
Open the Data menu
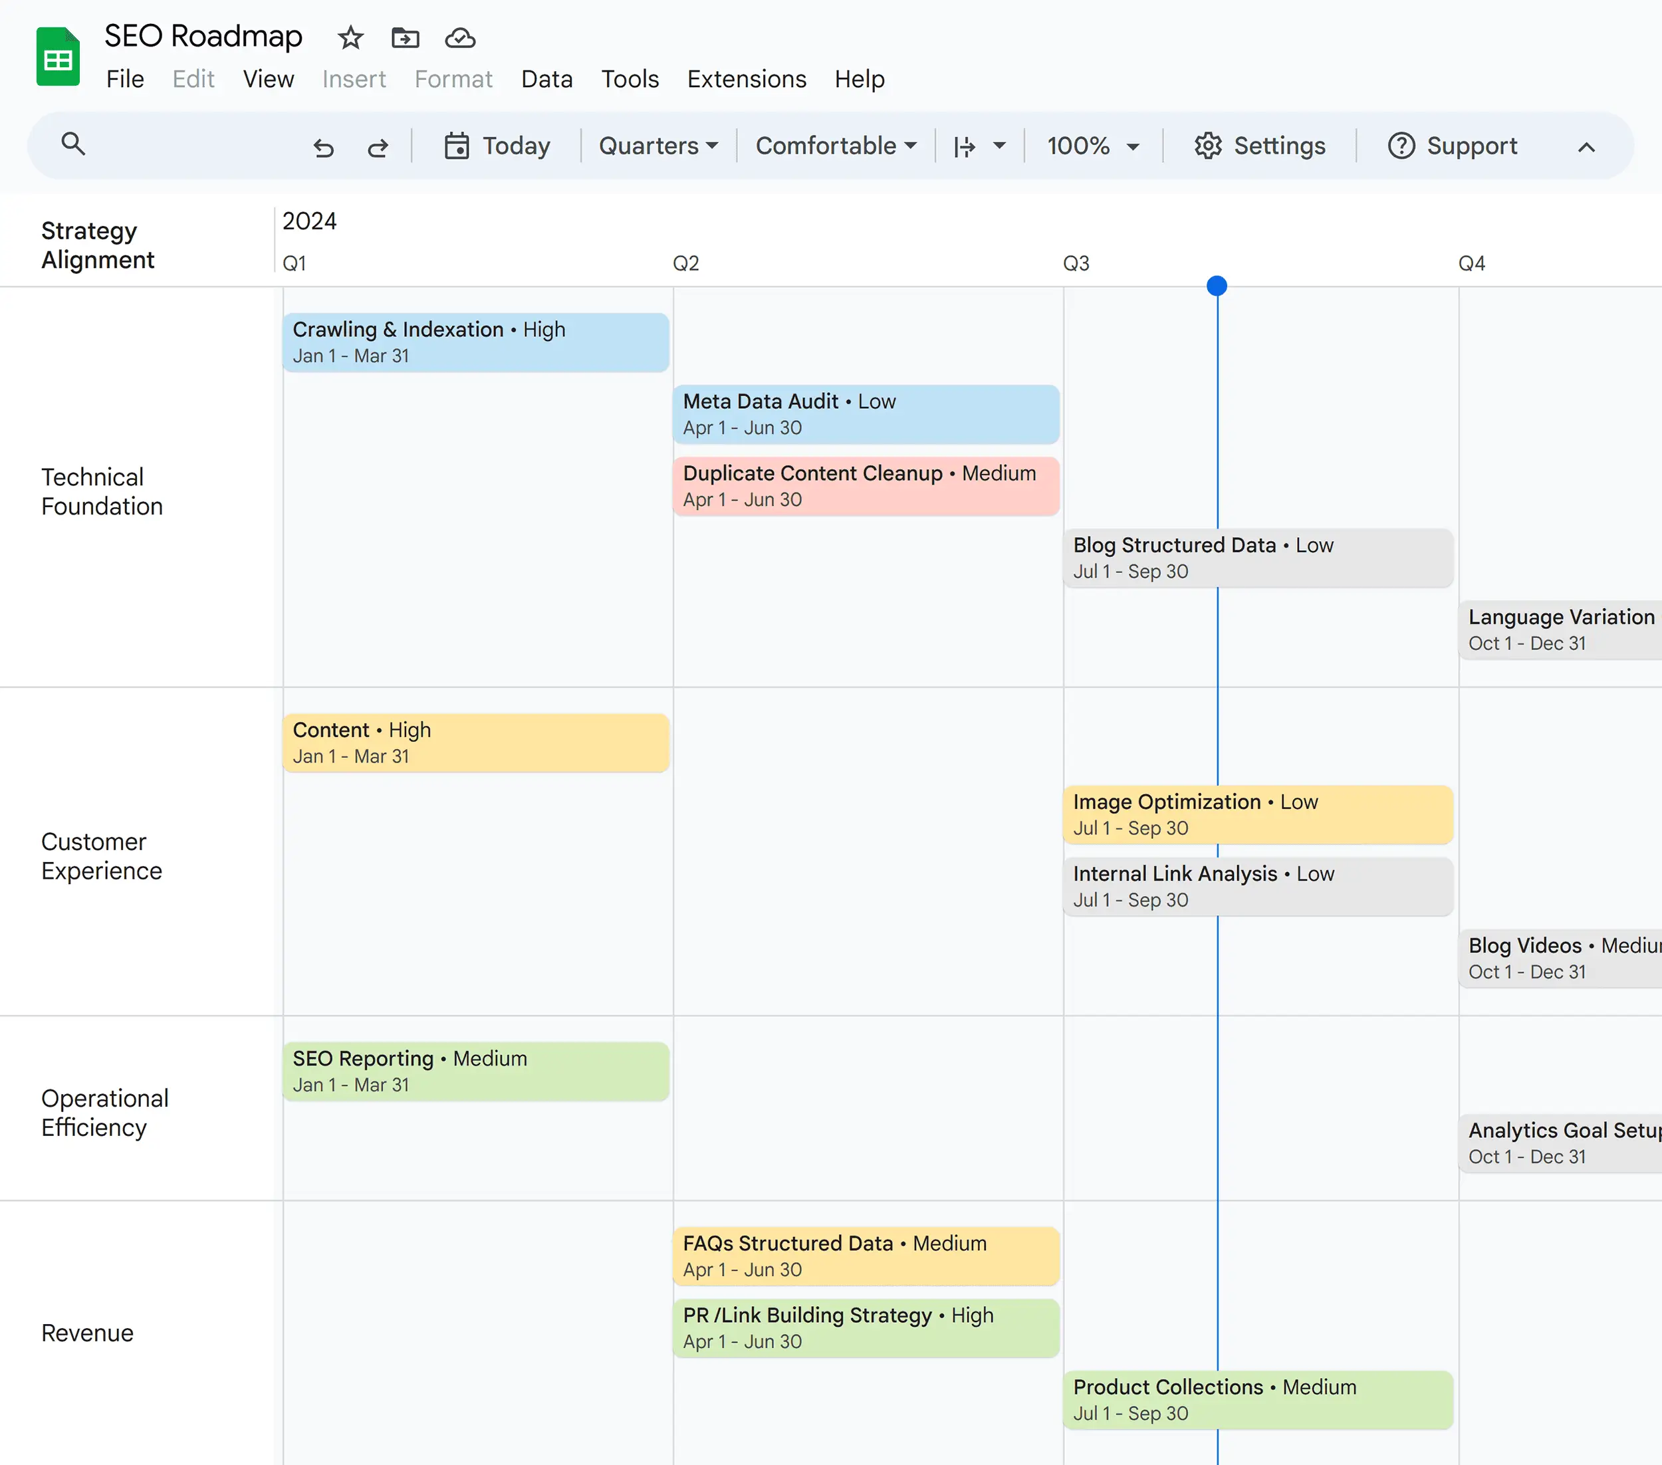pos(546,79)
